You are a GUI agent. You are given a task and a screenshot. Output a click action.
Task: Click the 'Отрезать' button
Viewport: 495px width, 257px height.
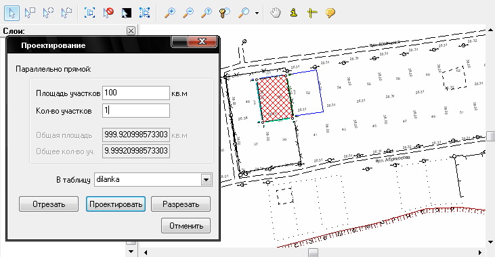pyautogui.click(x=49, y=204)
